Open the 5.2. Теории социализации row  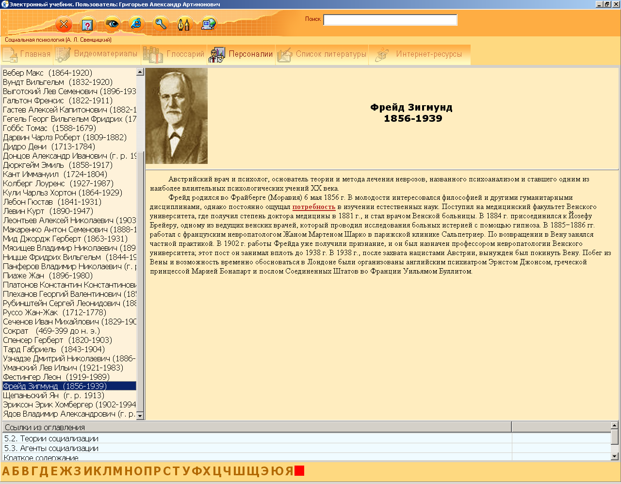coord(257,438)
